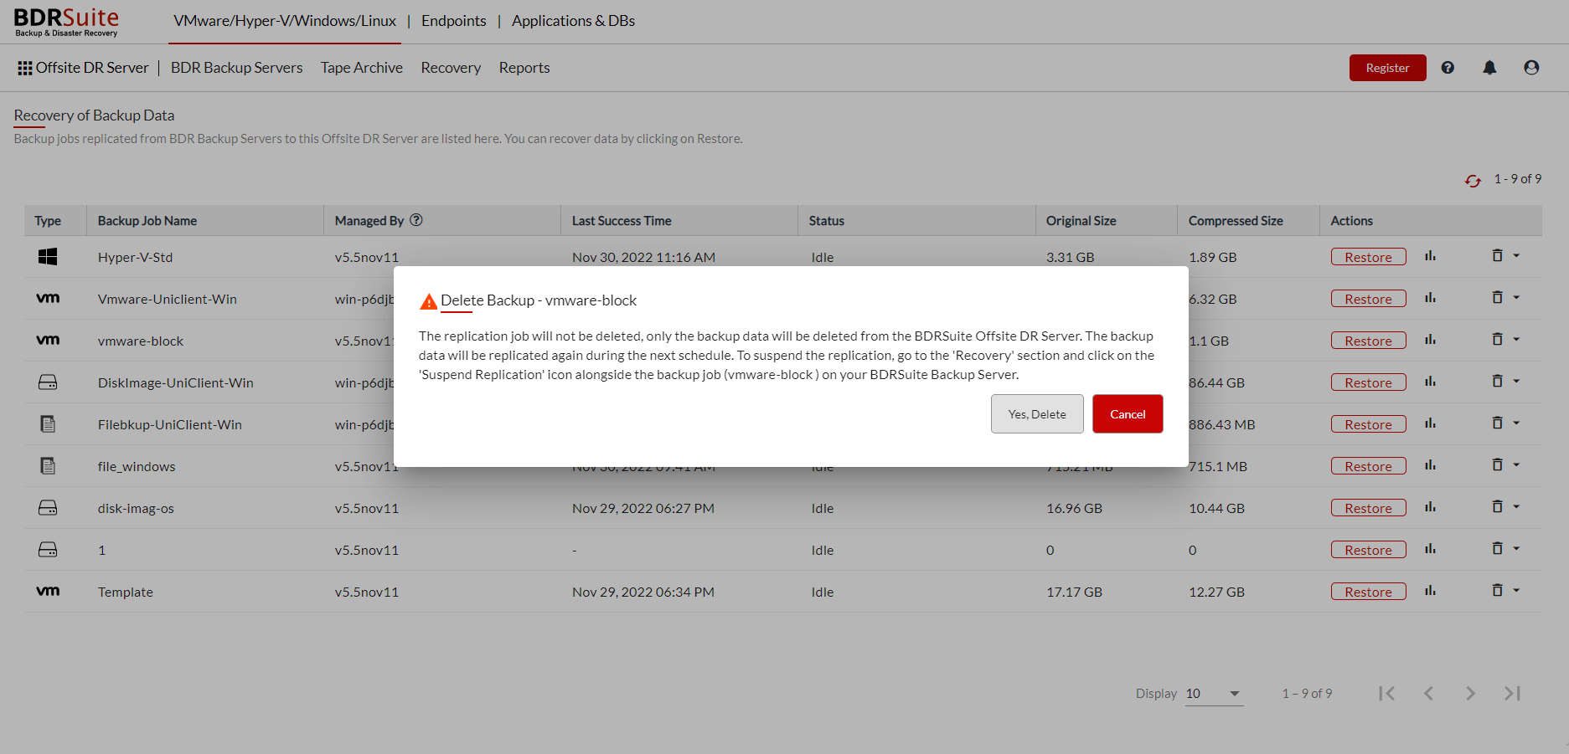This screenshot has height=754, width=1569.
Task: Click the trash icon for job named 1
Action: click(x=1497, y=548)
